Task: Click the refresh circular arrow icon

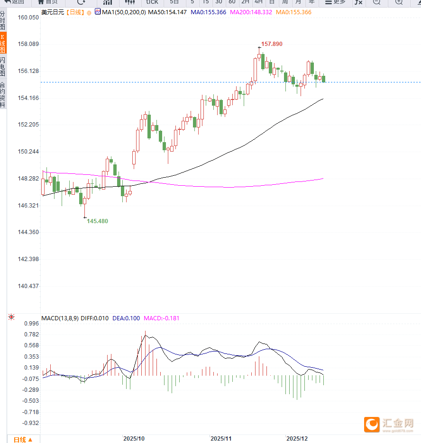Action: tap(81, 2)
